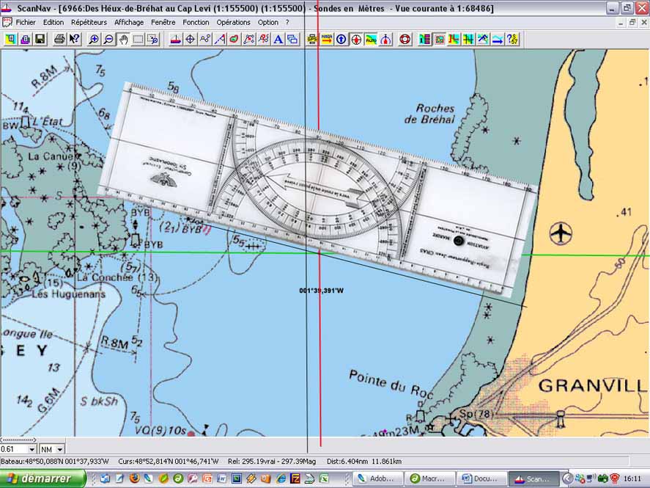Click the démarrer start button
Viewport: 650px width, 488px height.
click(43, 478)
